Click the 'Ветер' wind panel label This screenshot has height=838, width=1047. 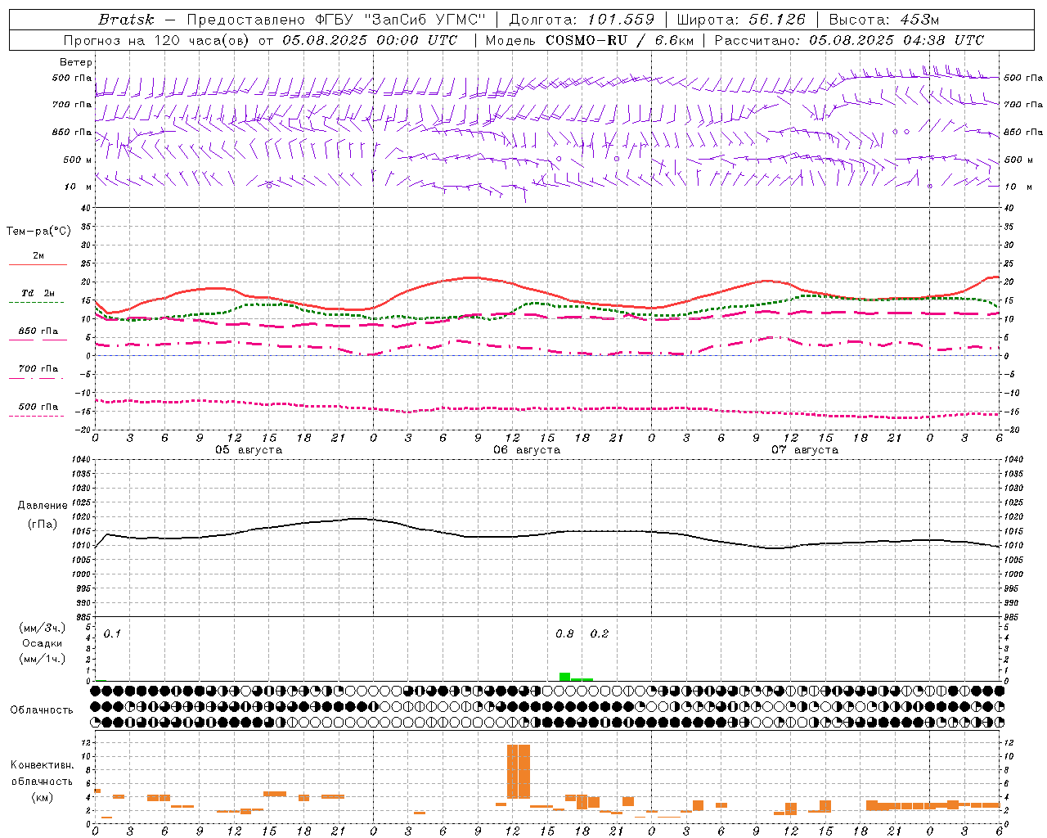click(x=76, y=62)
